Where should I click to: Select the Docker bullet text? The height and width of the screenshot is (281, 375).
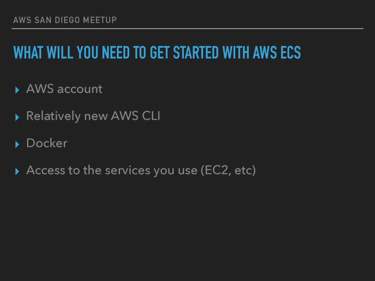pos(47,143)
